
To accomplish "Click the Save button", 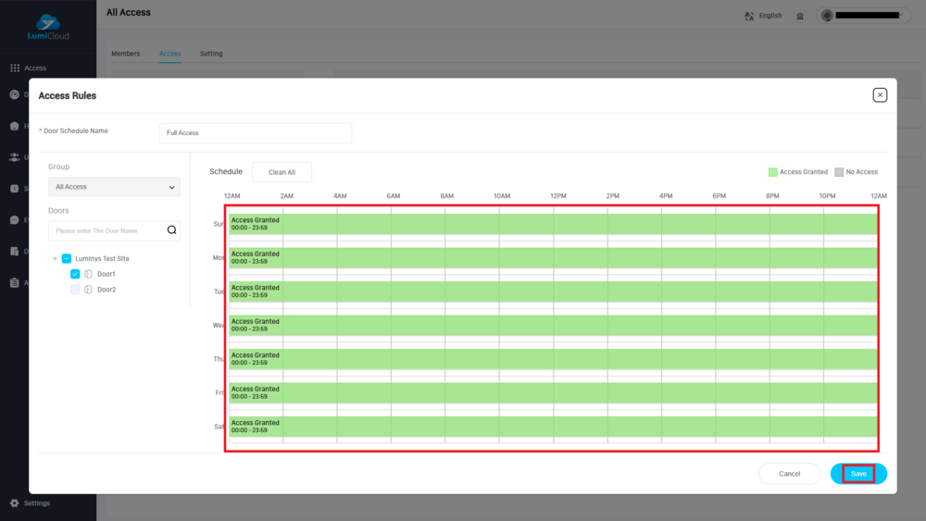I will [858, 474].
